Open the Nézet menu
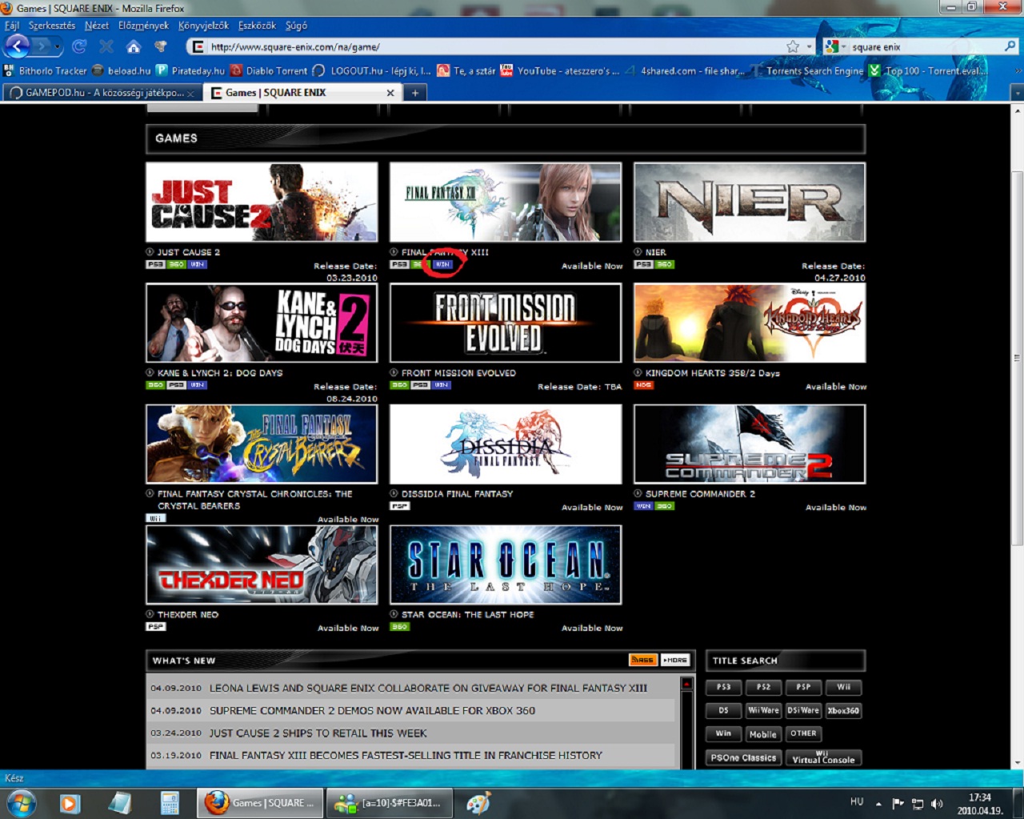 pyautogui.click(x=97, y=26)
